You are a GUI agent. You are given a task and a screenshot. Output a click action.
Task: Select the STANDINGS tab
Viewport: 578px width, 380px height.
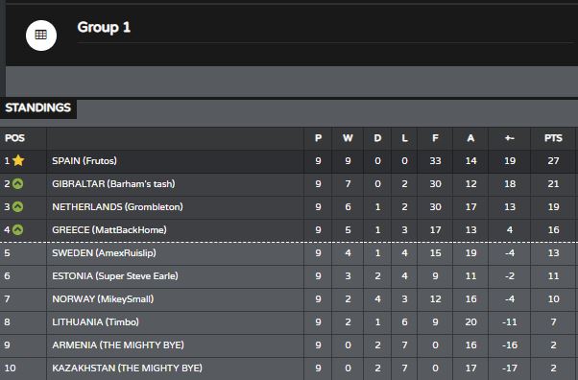(x=38, y=108)
